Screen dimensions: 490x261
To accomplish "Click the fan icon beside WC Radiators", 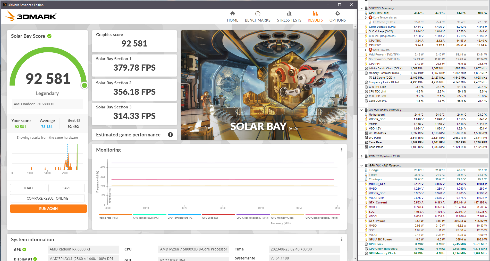I will (366, 133).
